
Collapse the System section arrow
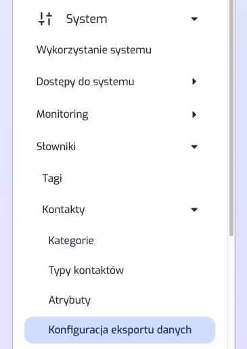194,19
